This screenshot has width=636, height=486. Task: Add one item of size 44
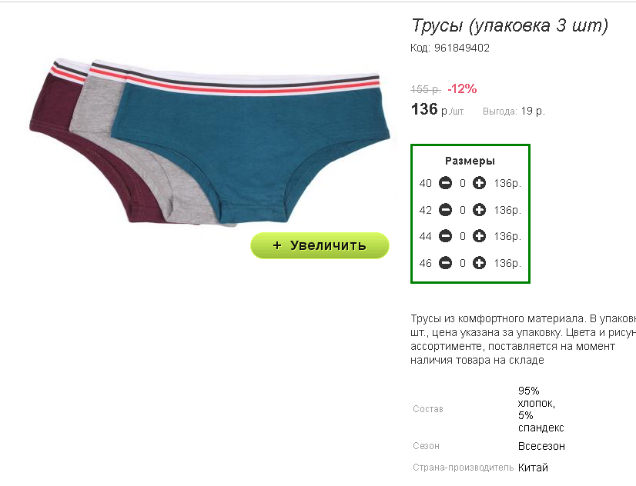coord(479,236)
